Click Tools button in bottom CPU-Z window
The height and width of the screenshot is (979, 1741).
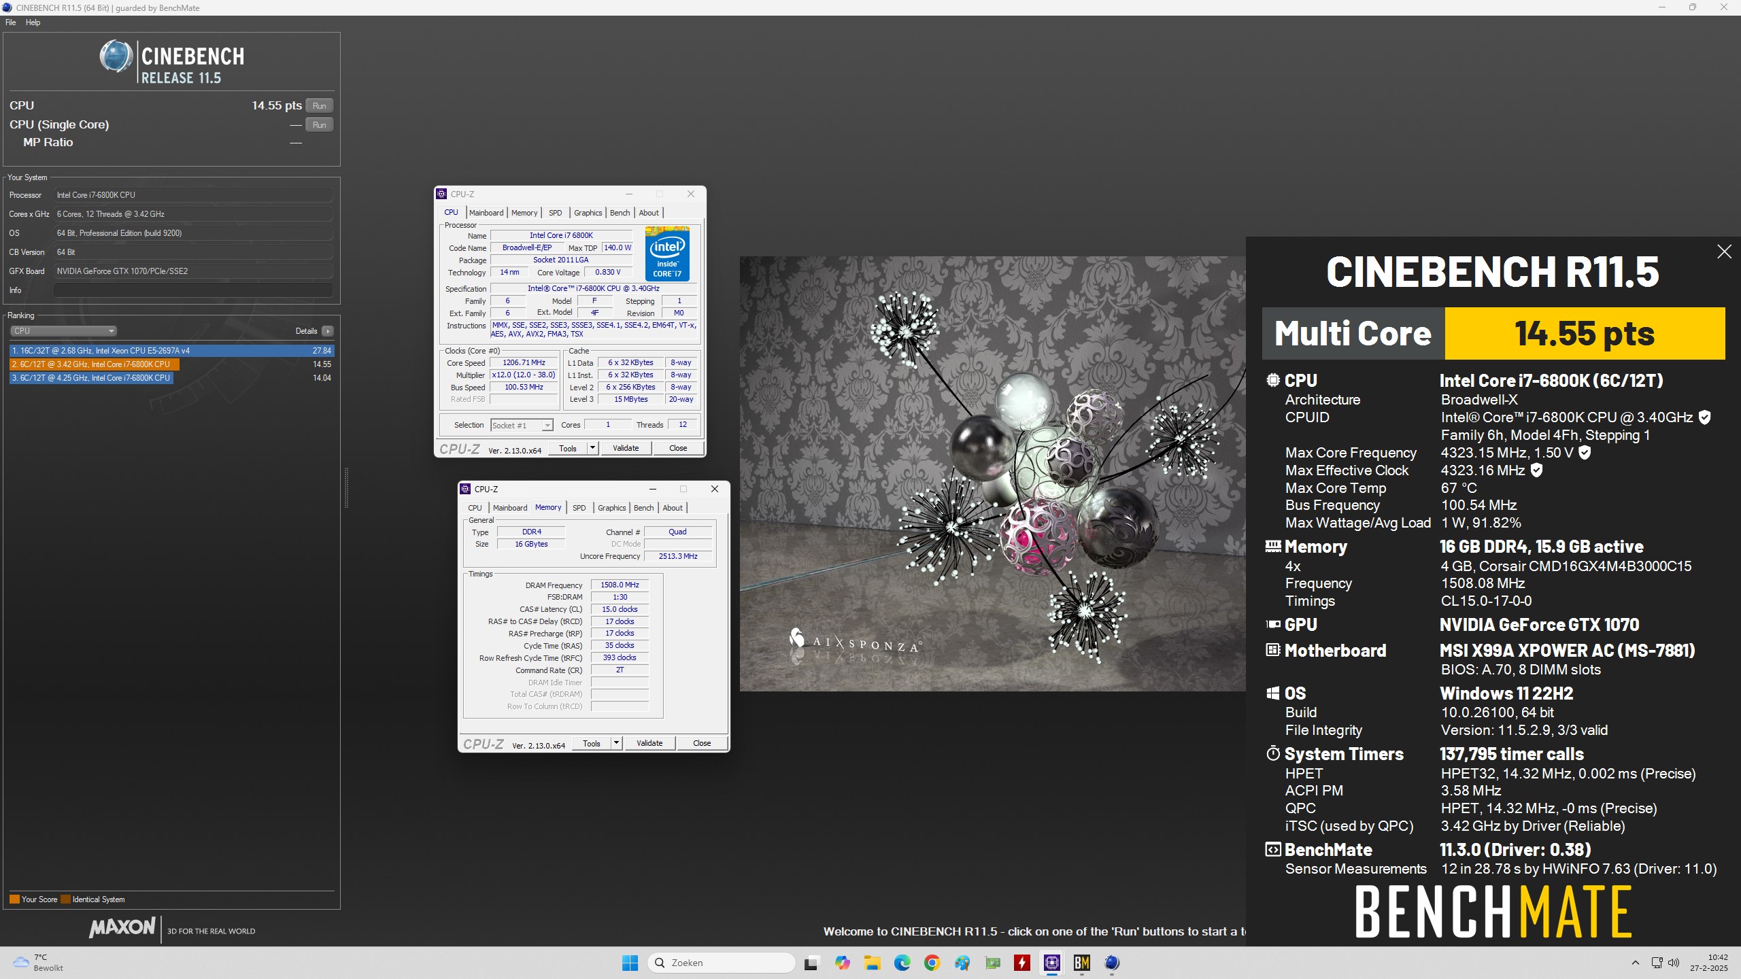click(x=592, y=743)
